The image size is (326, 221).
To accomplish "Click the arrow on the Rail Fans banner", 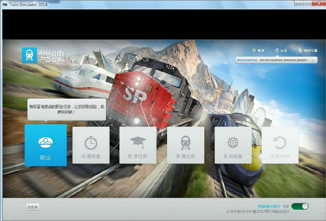I will coord(313,60).
